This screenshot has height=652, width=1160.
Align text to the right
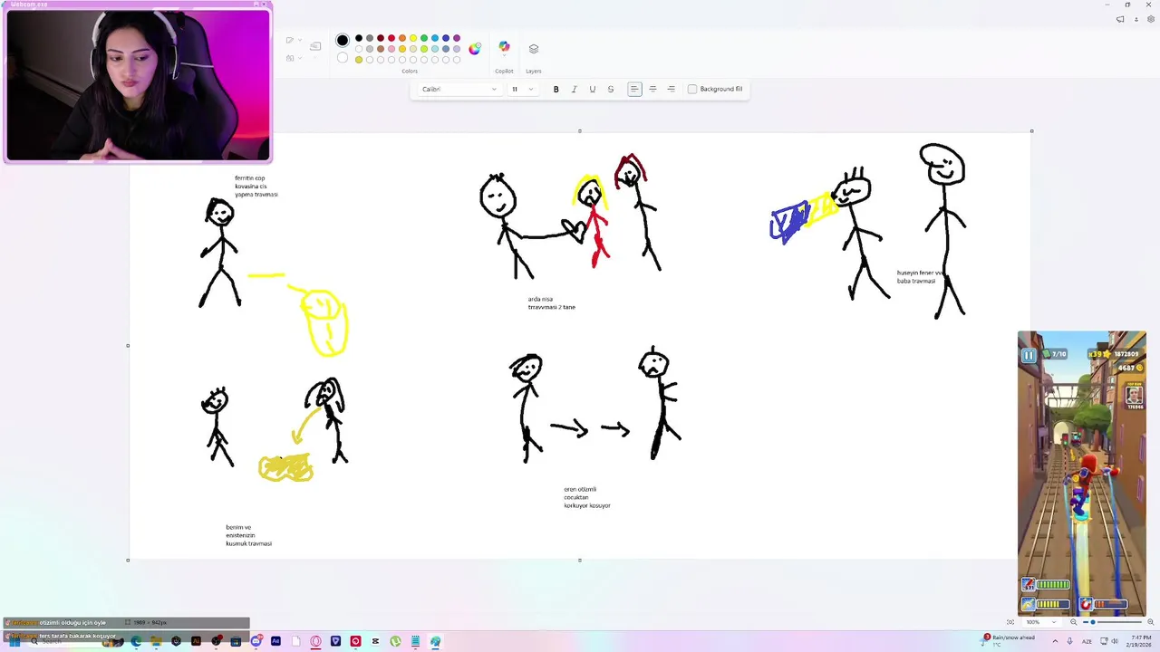(671, 89)
